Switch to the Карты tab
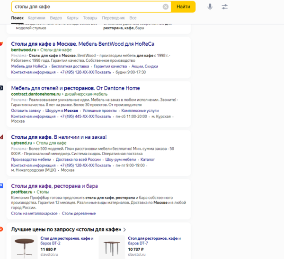The width and height of the screenshot is (284, 259). click(x=72, y=18)
